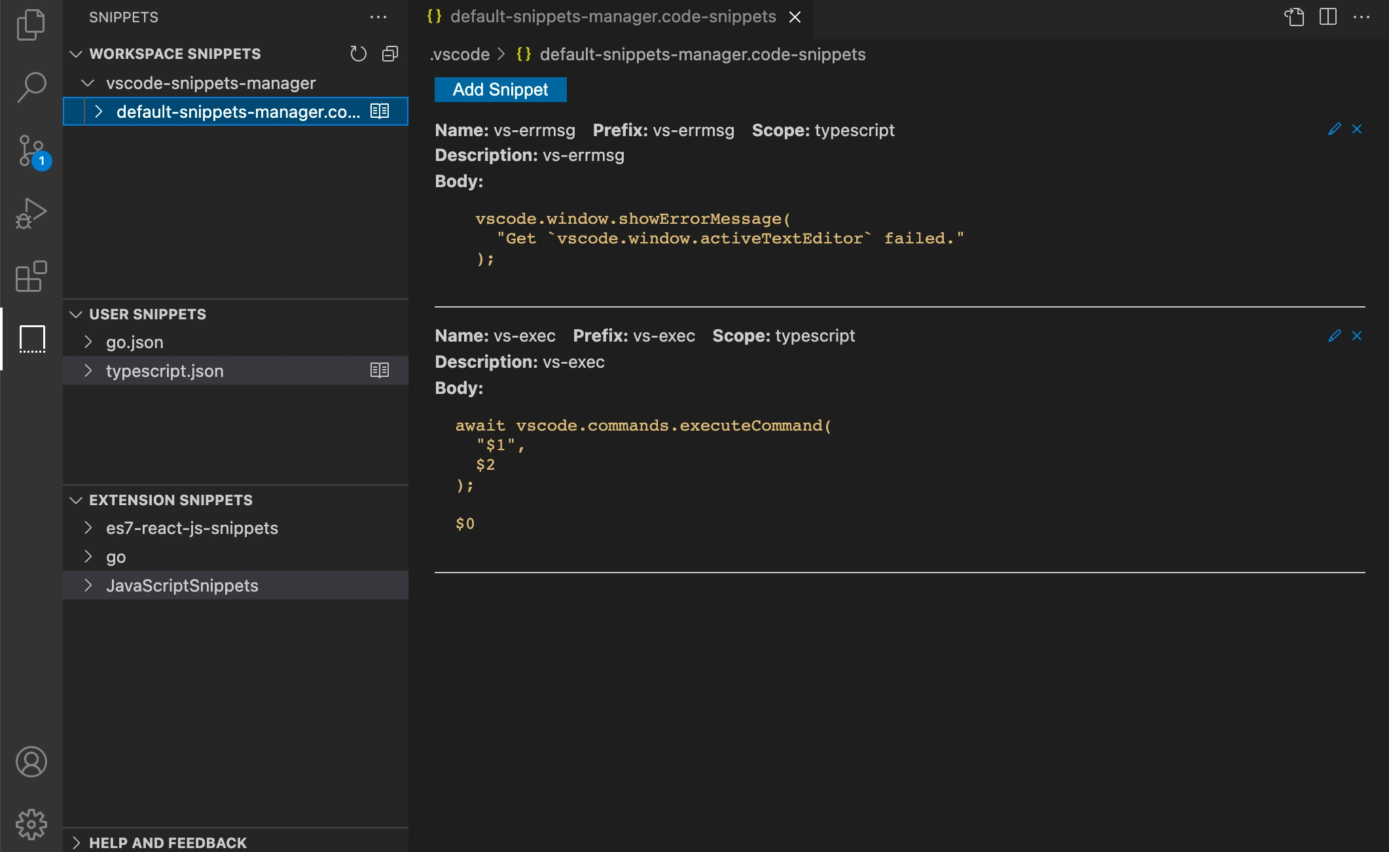Image resolution: width=1389 pixels, height=852 pixels.
Task: Collapse the Extension Snippets section
Action: [76, 500]
